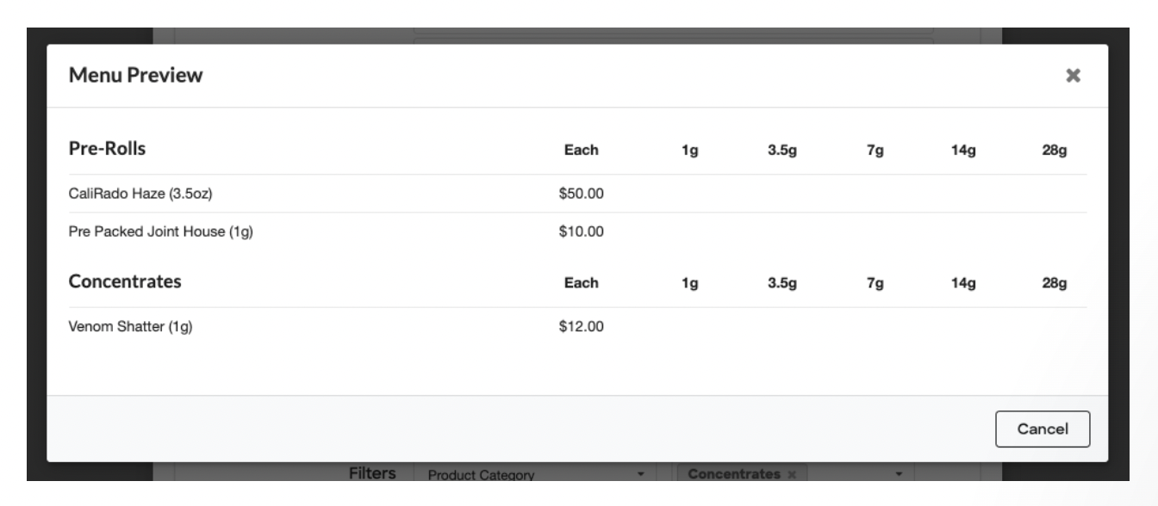1158x506 pixels.
Task: Click the 3.5g column header under Concentrates
Action: coord(782,282)
